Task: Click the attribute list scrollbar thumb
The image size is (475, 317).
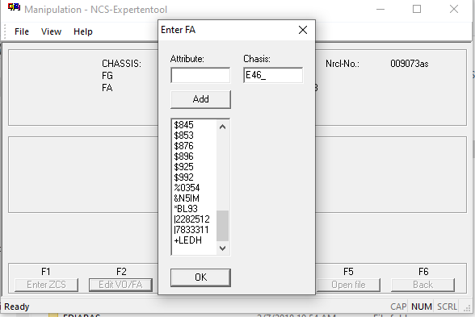Action: [x=222, y=226]
